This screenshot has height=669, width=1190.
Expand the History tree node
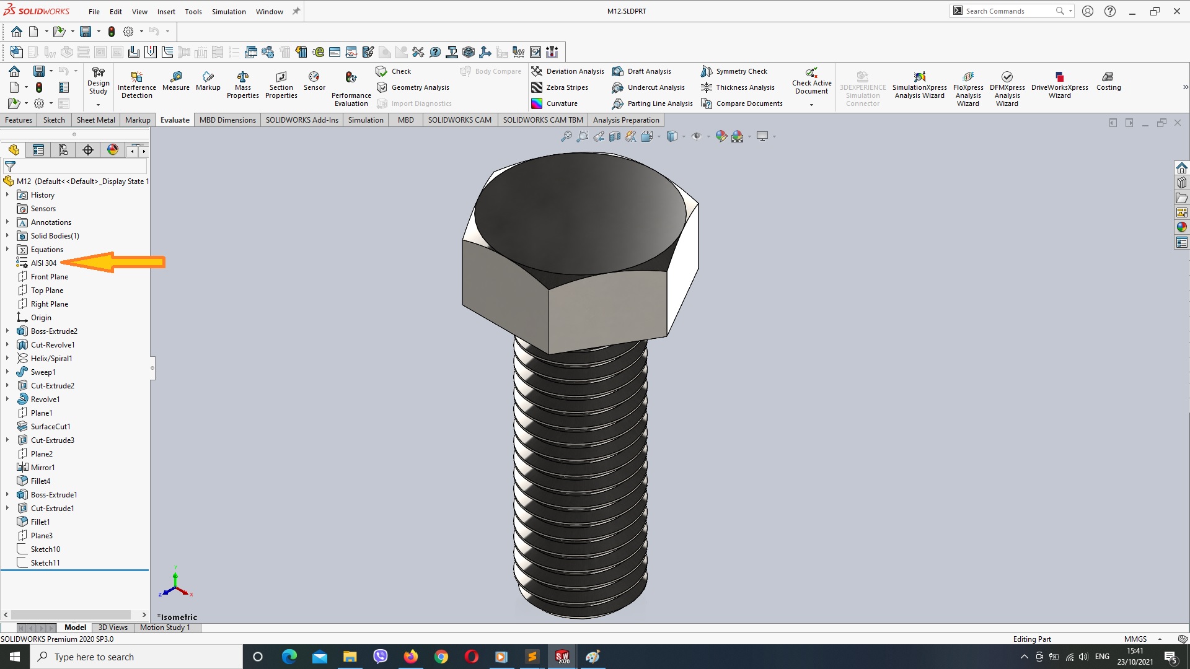(x=7, y=195)
